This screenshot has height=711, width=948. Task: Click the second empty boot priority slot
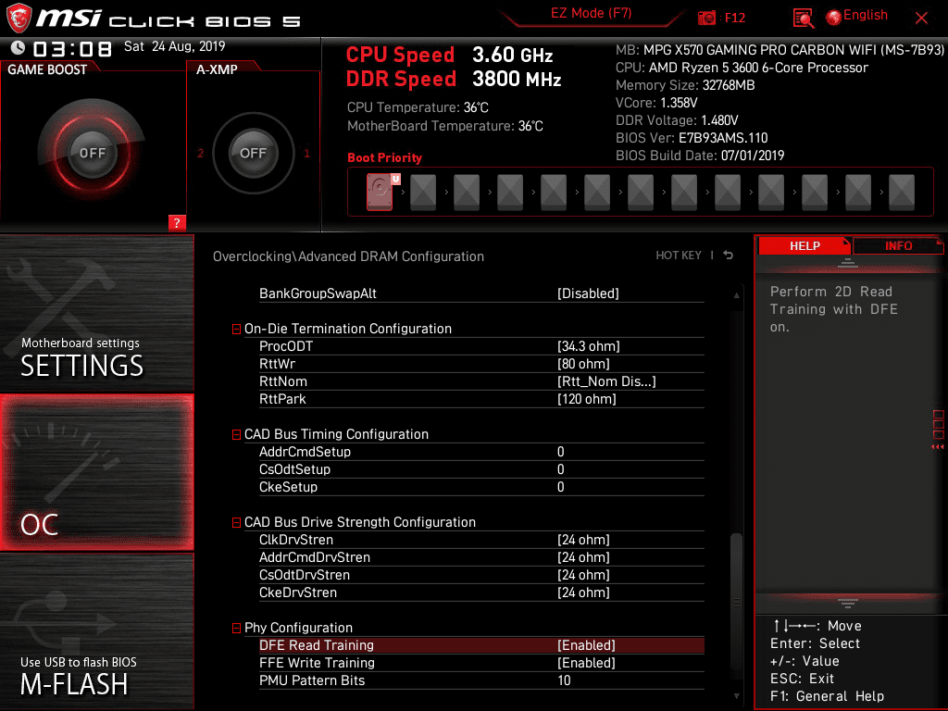tap(467, 193)
